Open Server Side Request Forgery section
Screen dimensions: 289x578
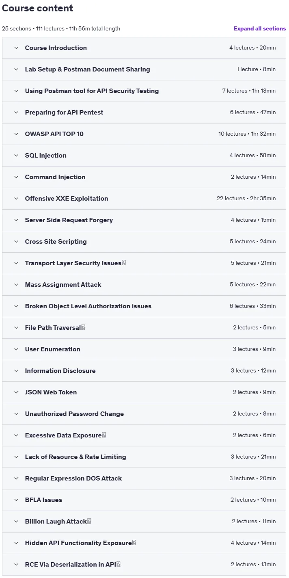point(144,220)
